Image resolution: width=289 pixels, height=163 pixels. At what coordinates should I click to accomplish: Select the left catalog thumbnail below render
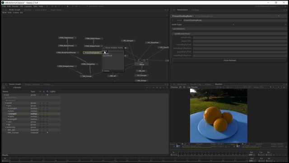point(178,146)
